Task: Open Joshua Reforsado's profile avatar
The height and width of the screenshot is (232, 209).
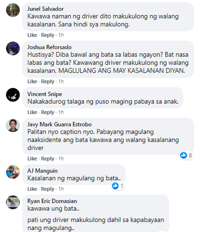Action: point(13,49)
